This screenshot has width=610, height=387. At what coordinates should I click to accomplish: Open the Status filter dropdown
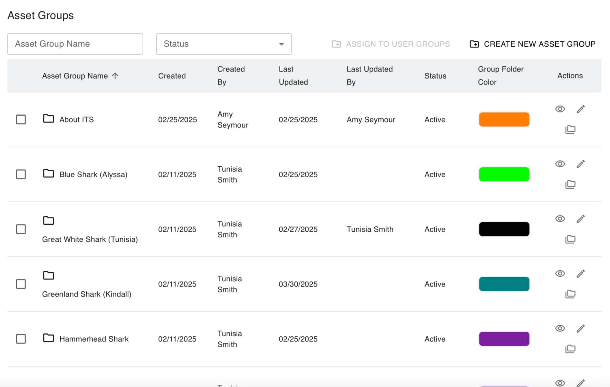coord(224,44)
